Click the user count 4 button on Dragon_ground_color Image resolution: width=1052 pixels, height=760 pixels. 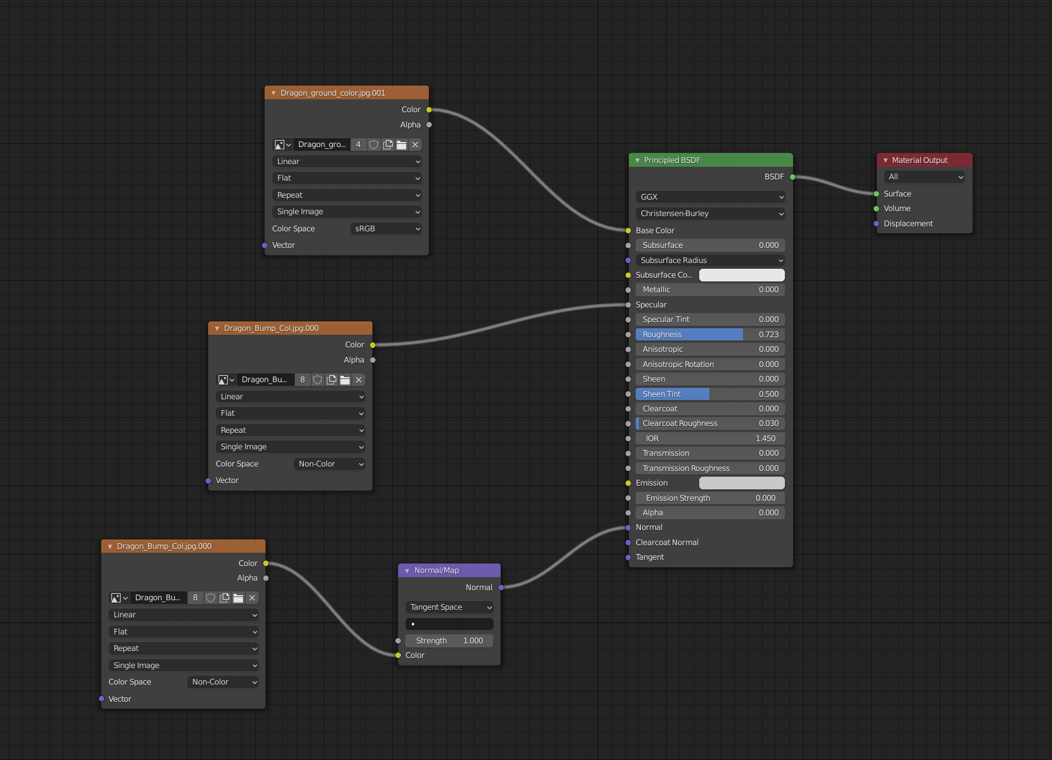click(x=358, y=145)
